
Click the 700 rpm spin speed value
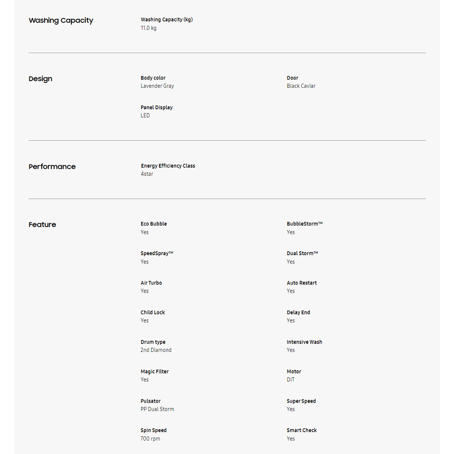(150, 438)
